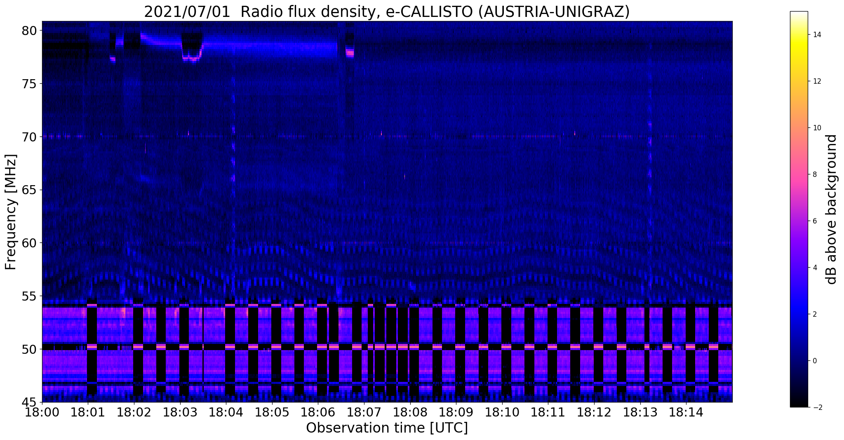
Task: Click the 18:11 time tick label
Action: (x=548, y=412)
